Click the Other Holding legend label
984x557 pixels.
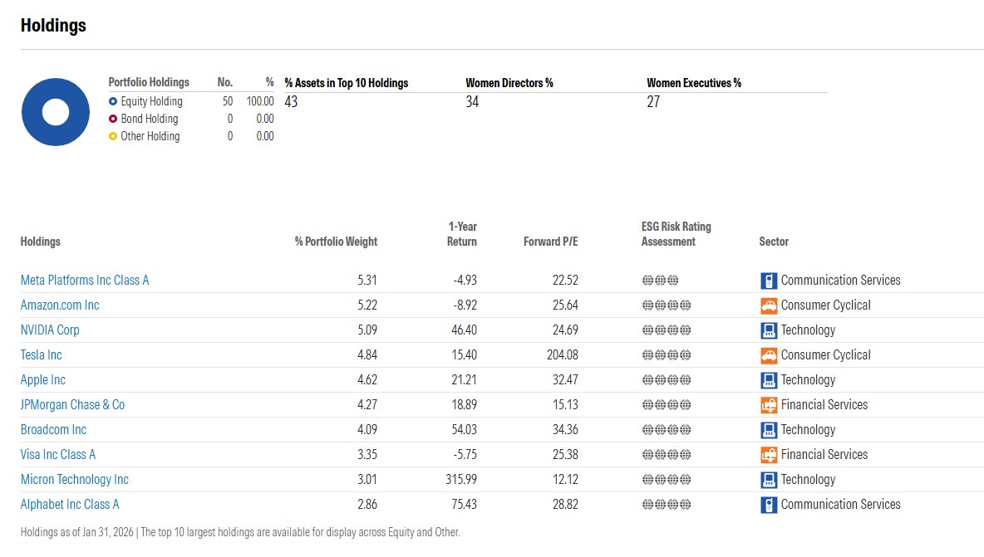pos(150,137)
